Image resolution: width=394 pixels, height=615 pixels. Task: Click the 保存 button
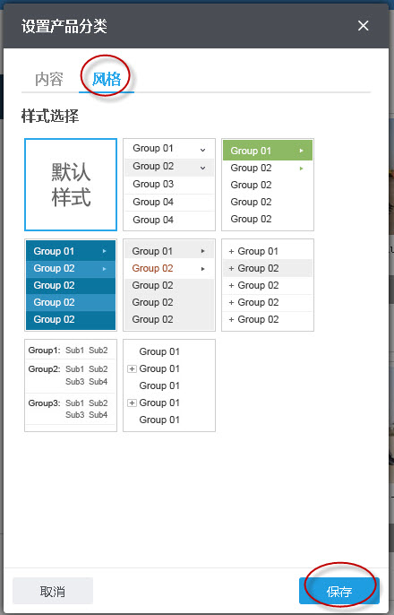(339, 591)
